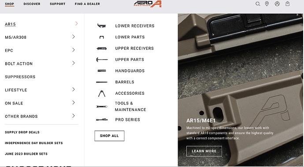Click the Aero Precision logo
The width and height of the screenshot is (304, 167).
tap(148, 4)
